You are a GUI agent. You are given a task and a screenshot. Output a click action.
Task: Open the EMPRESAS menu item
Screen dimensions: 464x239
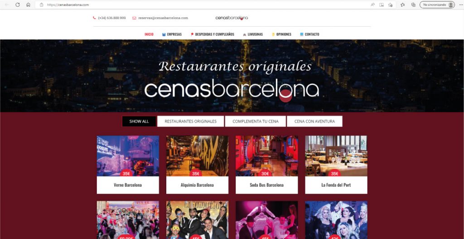coord(172,34)
